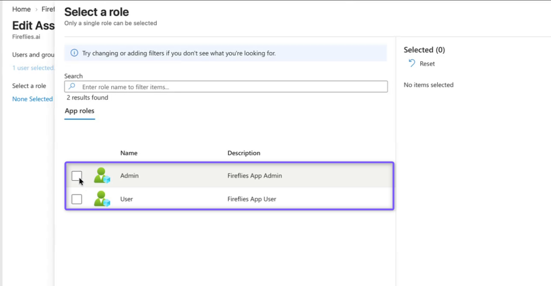This screenshot has height=286, width=551.
Task: Tick the Admin role checkbox
Action: [77, 176]
